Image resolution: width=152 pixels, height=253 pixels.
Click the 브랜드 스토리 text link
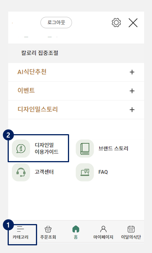click(113, 148)
